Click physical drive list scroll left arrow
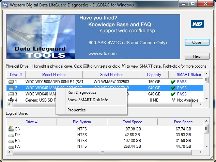The width and height of the screenshot is (216, 162). 9,104
